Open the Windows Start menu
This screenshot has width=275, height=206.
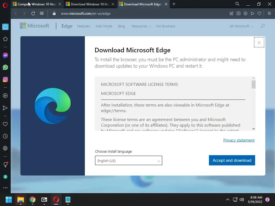pos(9,200)
